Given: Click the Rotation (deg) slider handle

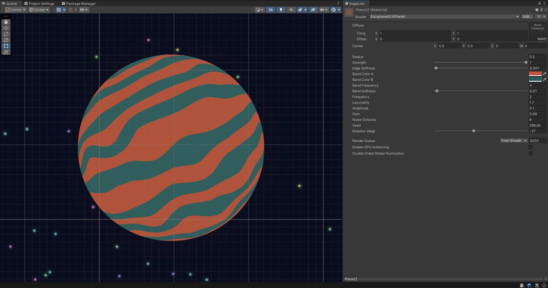Looking at the screenshot, I should tap(474, 131).
